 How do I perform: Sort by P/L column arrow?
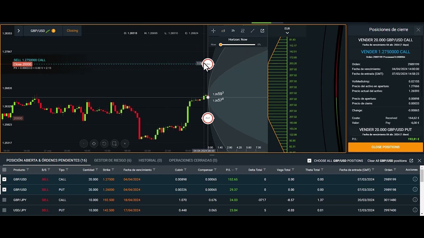[233, 170]
